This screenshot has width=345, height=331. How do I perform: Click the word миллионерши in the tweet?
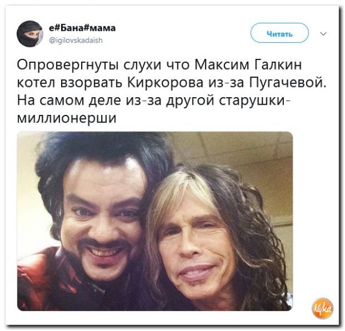(x=66, y=118)
